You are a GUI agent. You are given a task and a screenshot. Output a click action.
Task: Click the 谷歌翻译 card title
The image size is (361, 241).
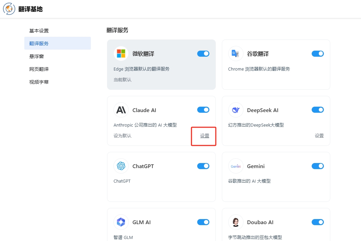coord(258,54)
